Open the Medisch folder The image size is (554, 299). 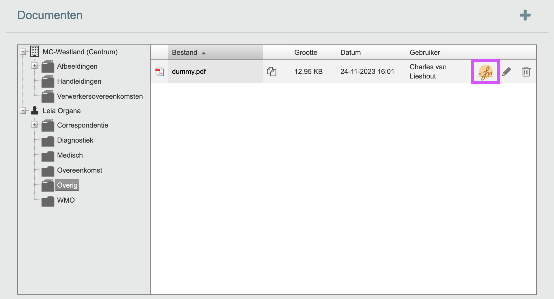point(70,155)
